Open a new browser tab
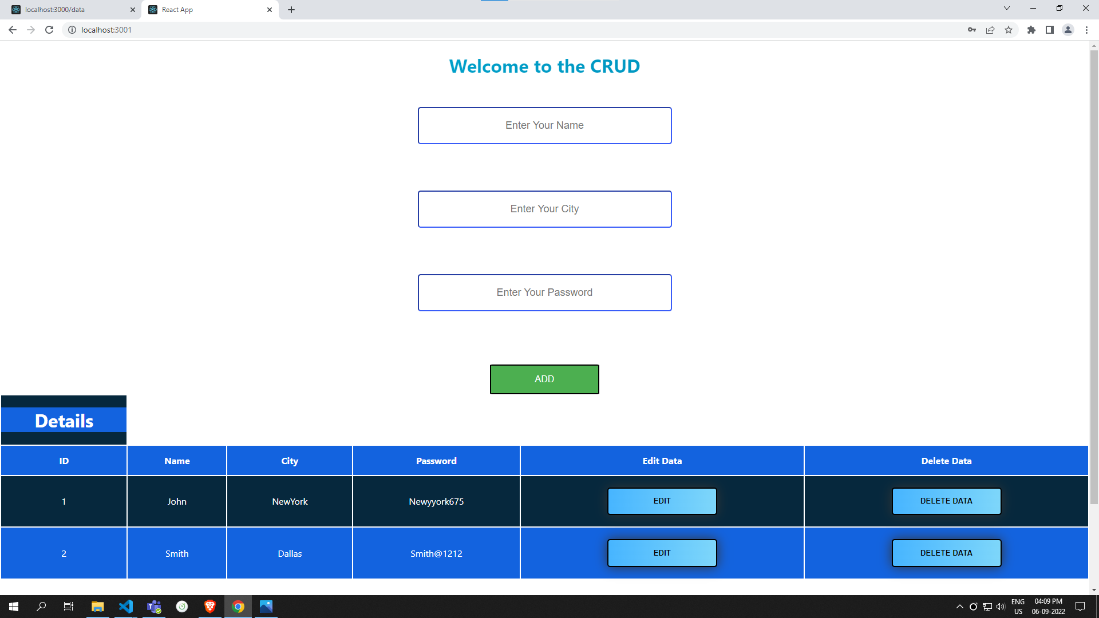1099x618 pixels. (x=292, y=10)
